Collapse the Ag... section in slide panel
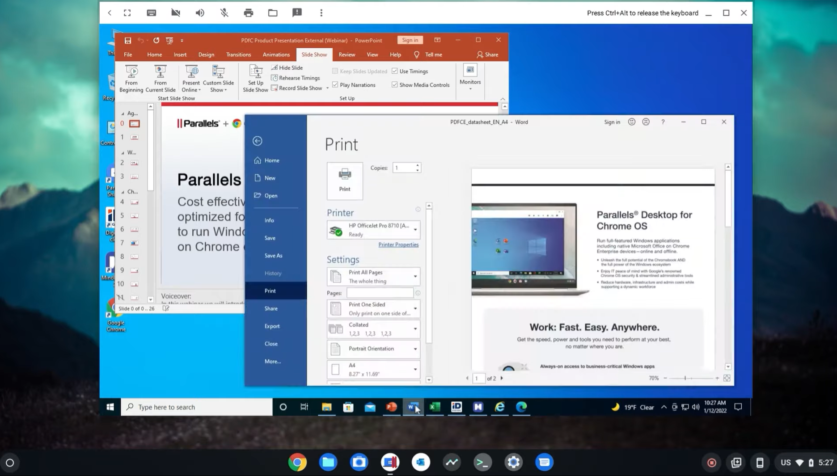The image size is (837, 476). tap(123, 114)
